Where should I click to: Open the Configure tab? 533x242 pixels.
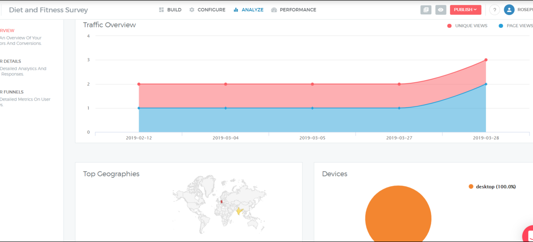[211, 10]
